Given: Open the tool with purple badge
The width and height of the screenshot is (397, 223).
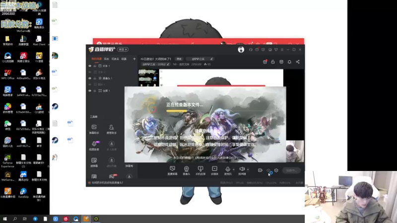Looking at the screenshot, I should coord(94,146).
